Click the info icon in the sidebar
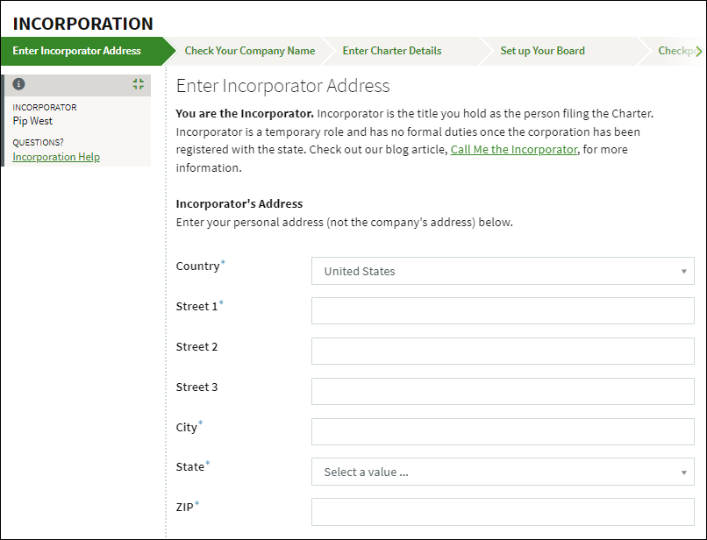707x540 pixels. coord(18,84)
